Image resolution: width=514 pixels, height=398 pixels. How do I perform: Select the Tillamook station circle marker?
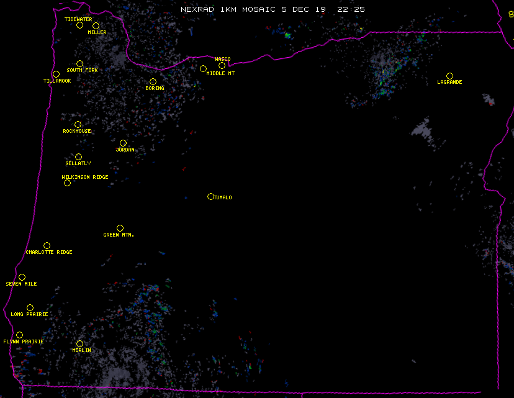click(56, 75)
